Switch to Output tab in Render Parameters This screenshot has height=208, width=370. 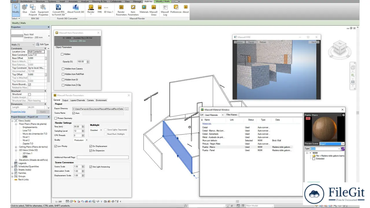tap(65, 100)
